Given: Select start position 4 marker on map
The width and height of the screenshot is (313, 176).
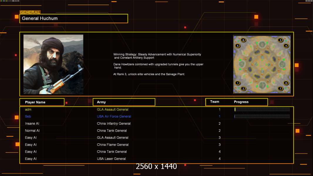Looking at the screenshot, I should pyautogui.click(x=286, y=46).
